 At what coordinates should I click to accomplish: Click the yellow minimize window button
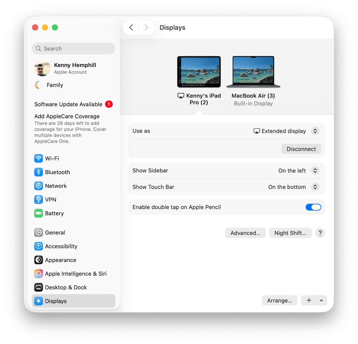click(x=45, y=27)
